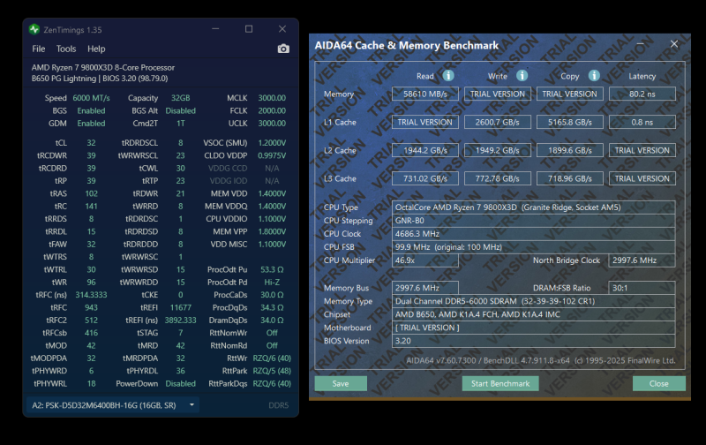Click the DRAM:FSB Ratio 30:1 field
706x445 pixels.
[642, 288]
